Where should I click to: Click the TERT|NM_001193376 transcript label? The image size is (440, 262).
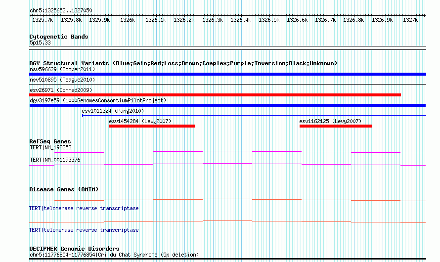[55, 160]
